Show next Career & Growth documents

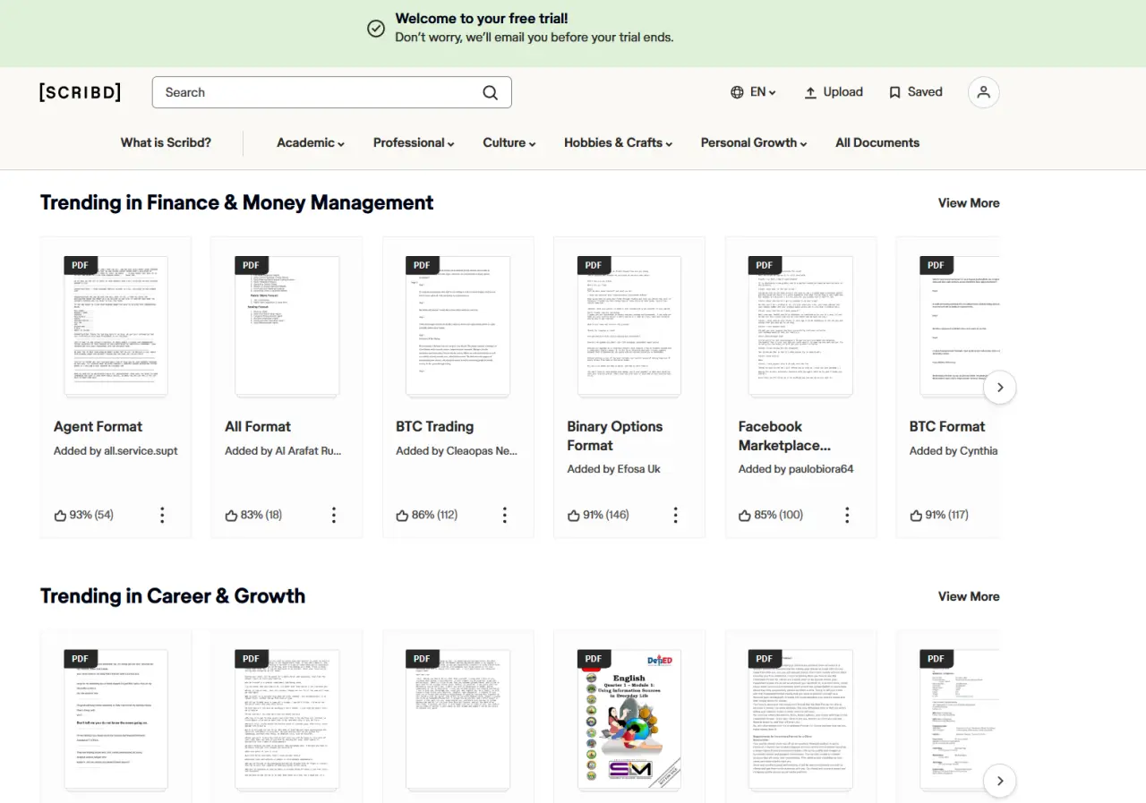[x=999, y=781]
